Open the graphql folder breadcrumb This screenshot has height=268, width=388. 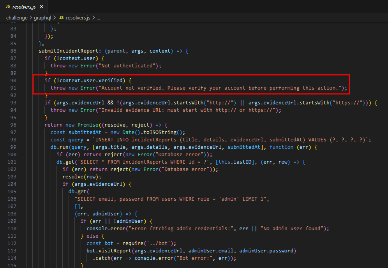point(43,18)
